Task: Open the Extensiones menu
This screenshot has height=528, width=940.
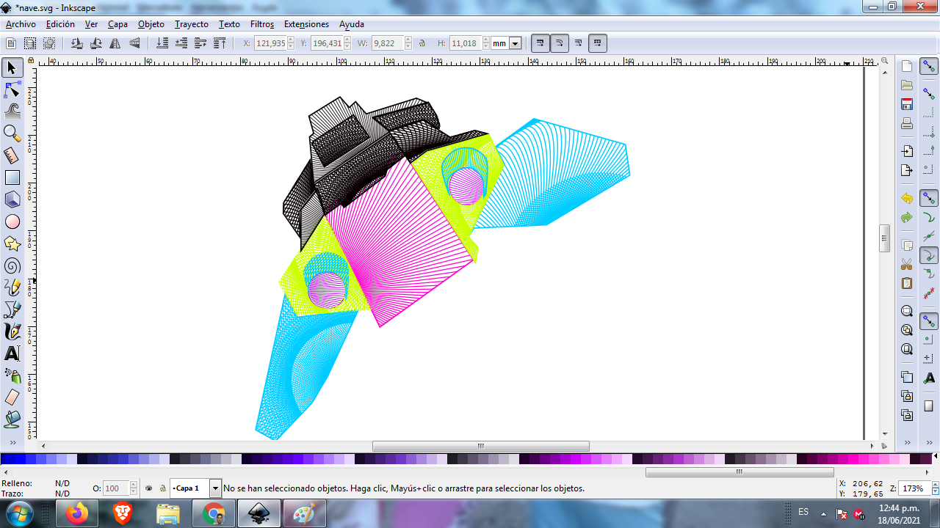Action: tap(306, 24)
